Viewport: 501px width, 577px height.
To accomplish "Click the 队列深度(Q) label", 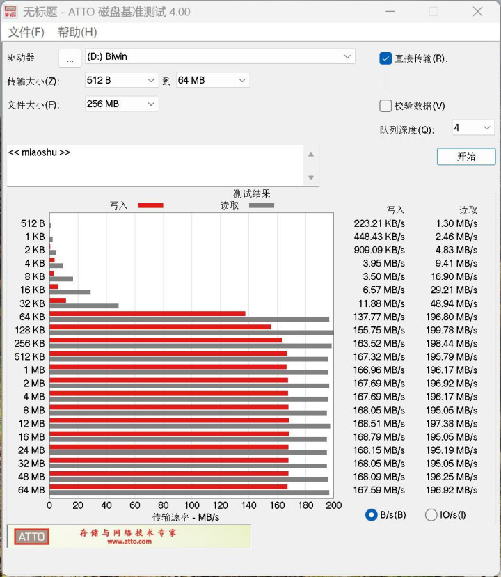I will (407, 130).
